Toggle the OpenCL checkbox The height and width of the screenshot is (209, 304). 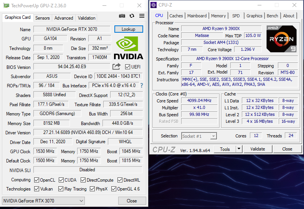point(36,180)
